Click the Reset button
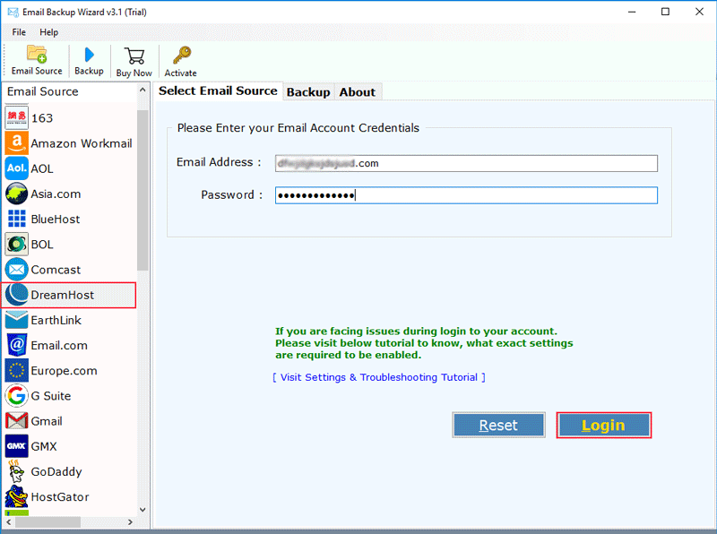 (x=498, y=426)
